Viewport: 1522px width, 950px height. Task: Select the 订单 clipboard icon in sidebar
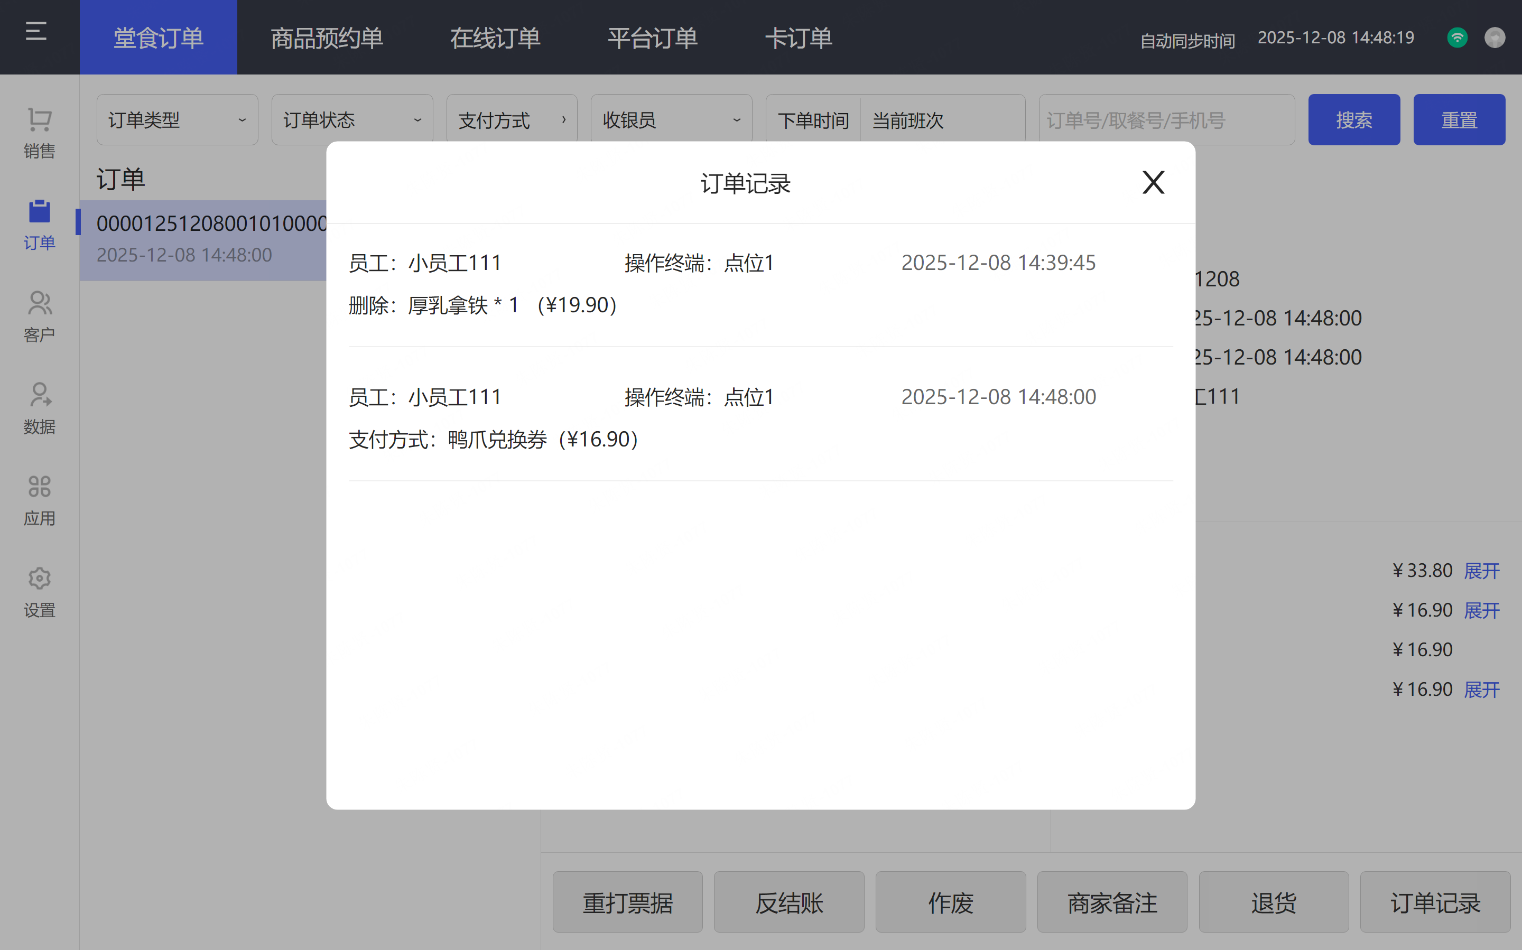click(x=39, y=212)
